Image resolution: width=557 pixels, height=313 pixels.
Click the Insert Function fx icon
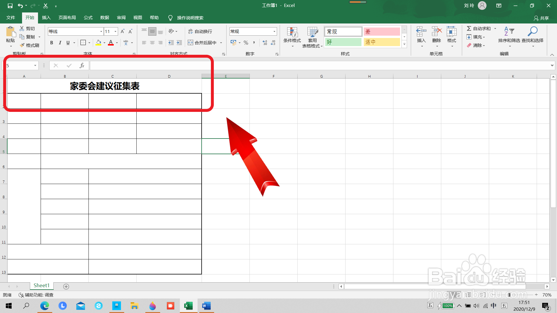click(x=82, y=65)
